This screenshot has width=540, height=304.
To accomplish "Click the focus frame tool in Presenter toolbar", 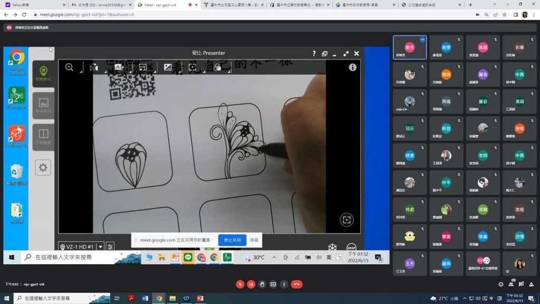I will click(x=192, y=67).
